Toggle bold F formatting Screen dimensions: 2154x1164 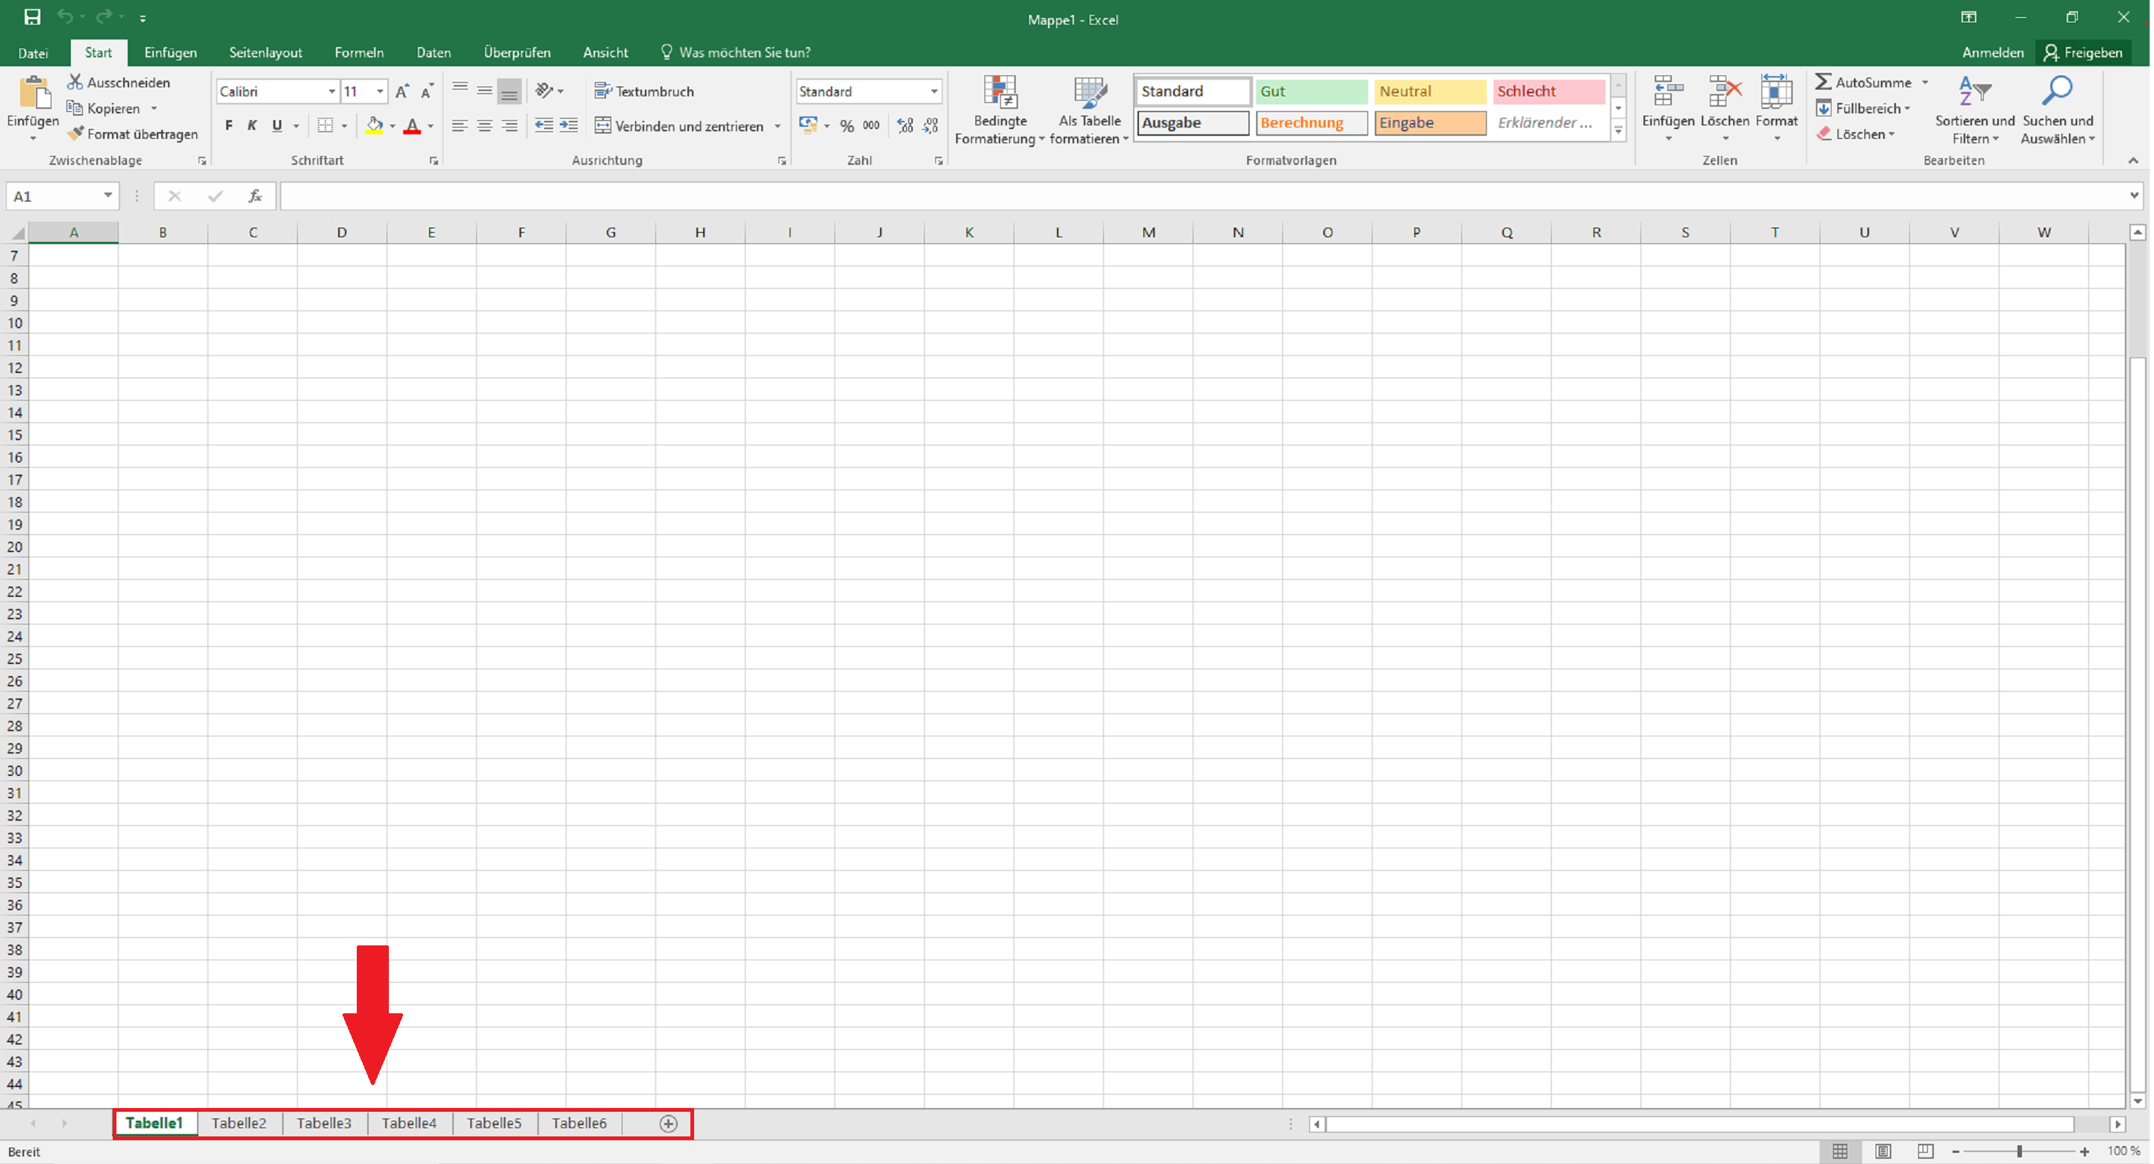click(228, 125)
